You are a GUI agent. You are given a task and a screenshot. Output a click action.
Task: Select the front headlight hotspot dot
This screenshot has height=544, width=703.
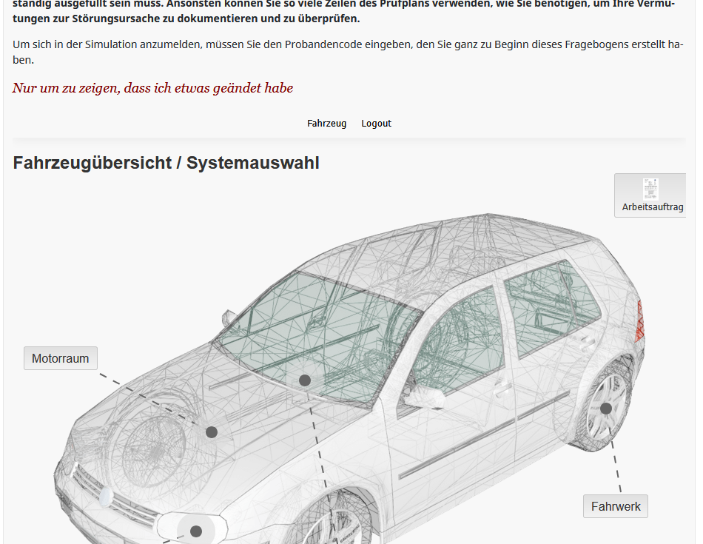point(196,531)
